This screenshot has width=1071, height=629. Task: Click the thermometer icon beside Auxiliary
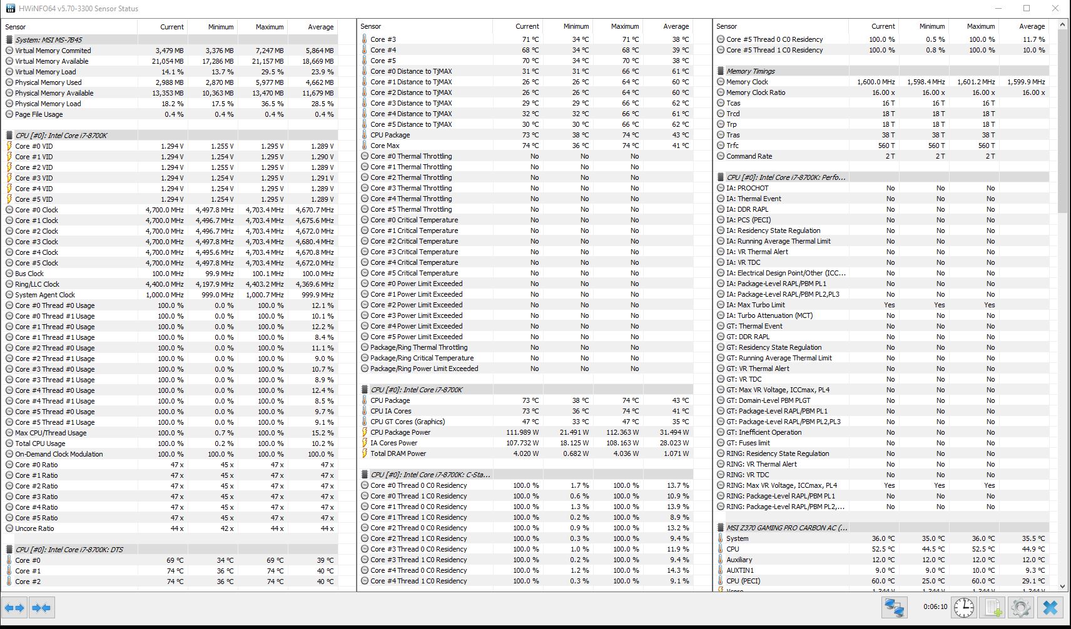point(721,560)
